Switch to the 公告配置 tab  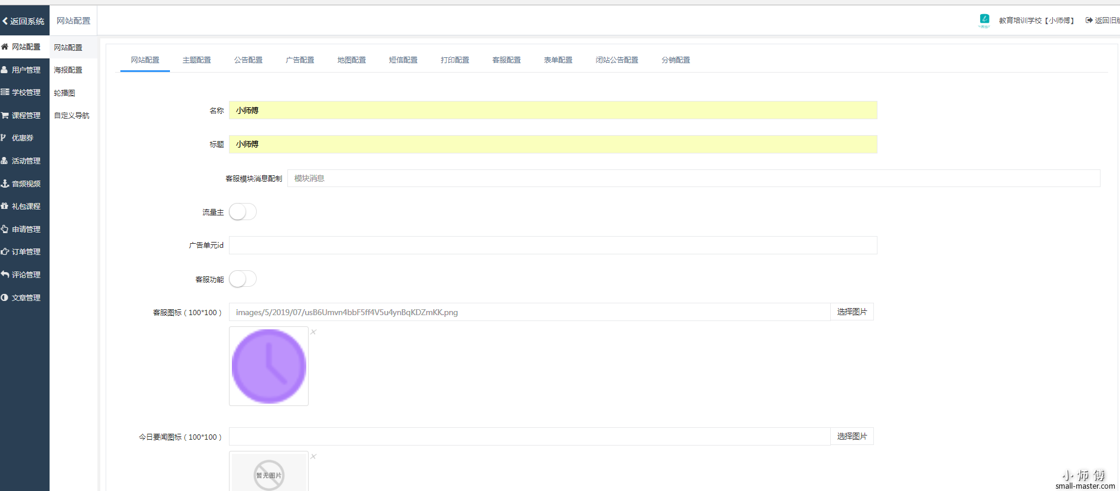click(248, 60)
